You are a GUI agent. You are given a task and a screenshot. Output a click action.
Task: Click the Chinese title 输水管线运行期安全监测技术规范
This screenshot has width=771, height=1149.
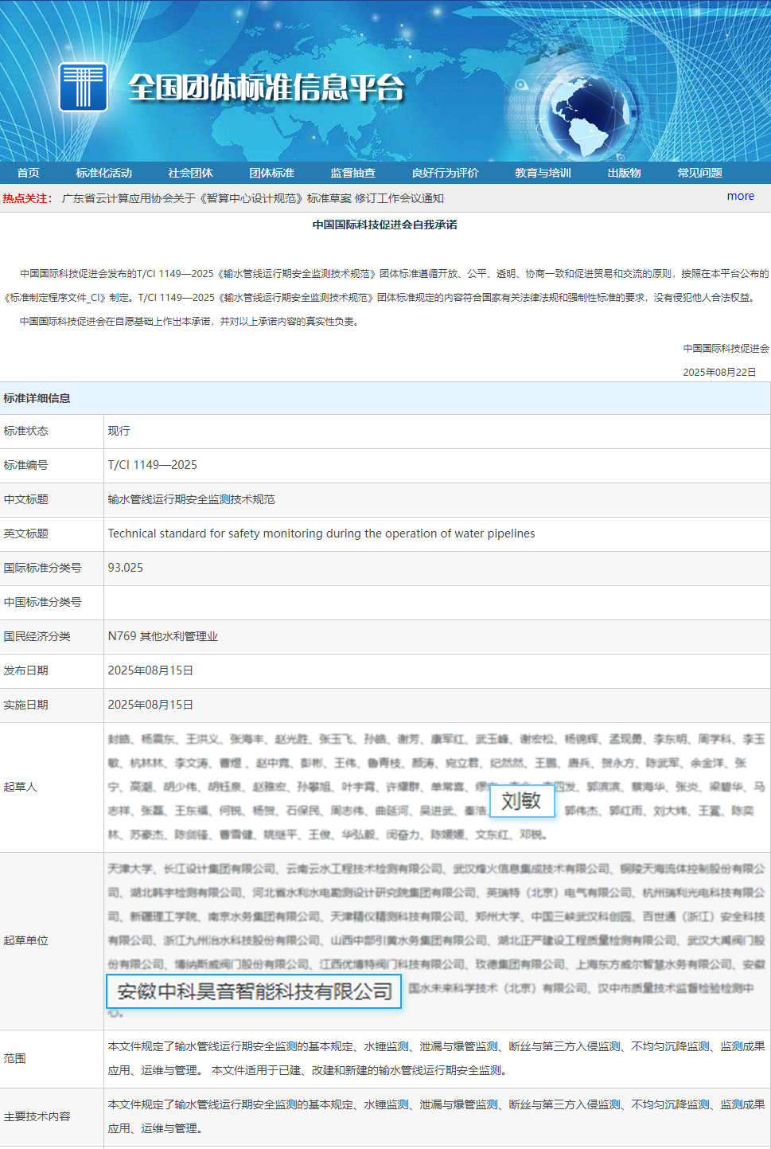[x=192, y=499]
